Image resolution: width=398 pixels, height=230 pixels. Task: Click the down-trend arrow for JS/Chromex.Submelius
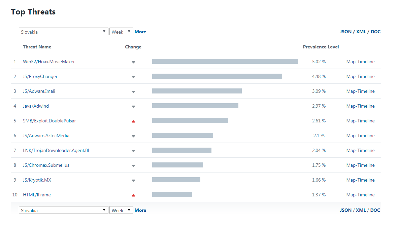click(133, 166)
